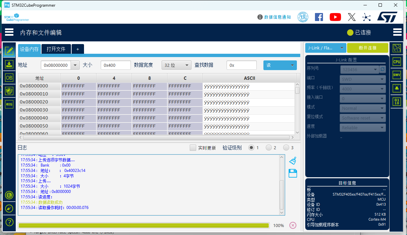
Task: Open the security shield panel
Action: pyautogui.click(x=9, y=91)
